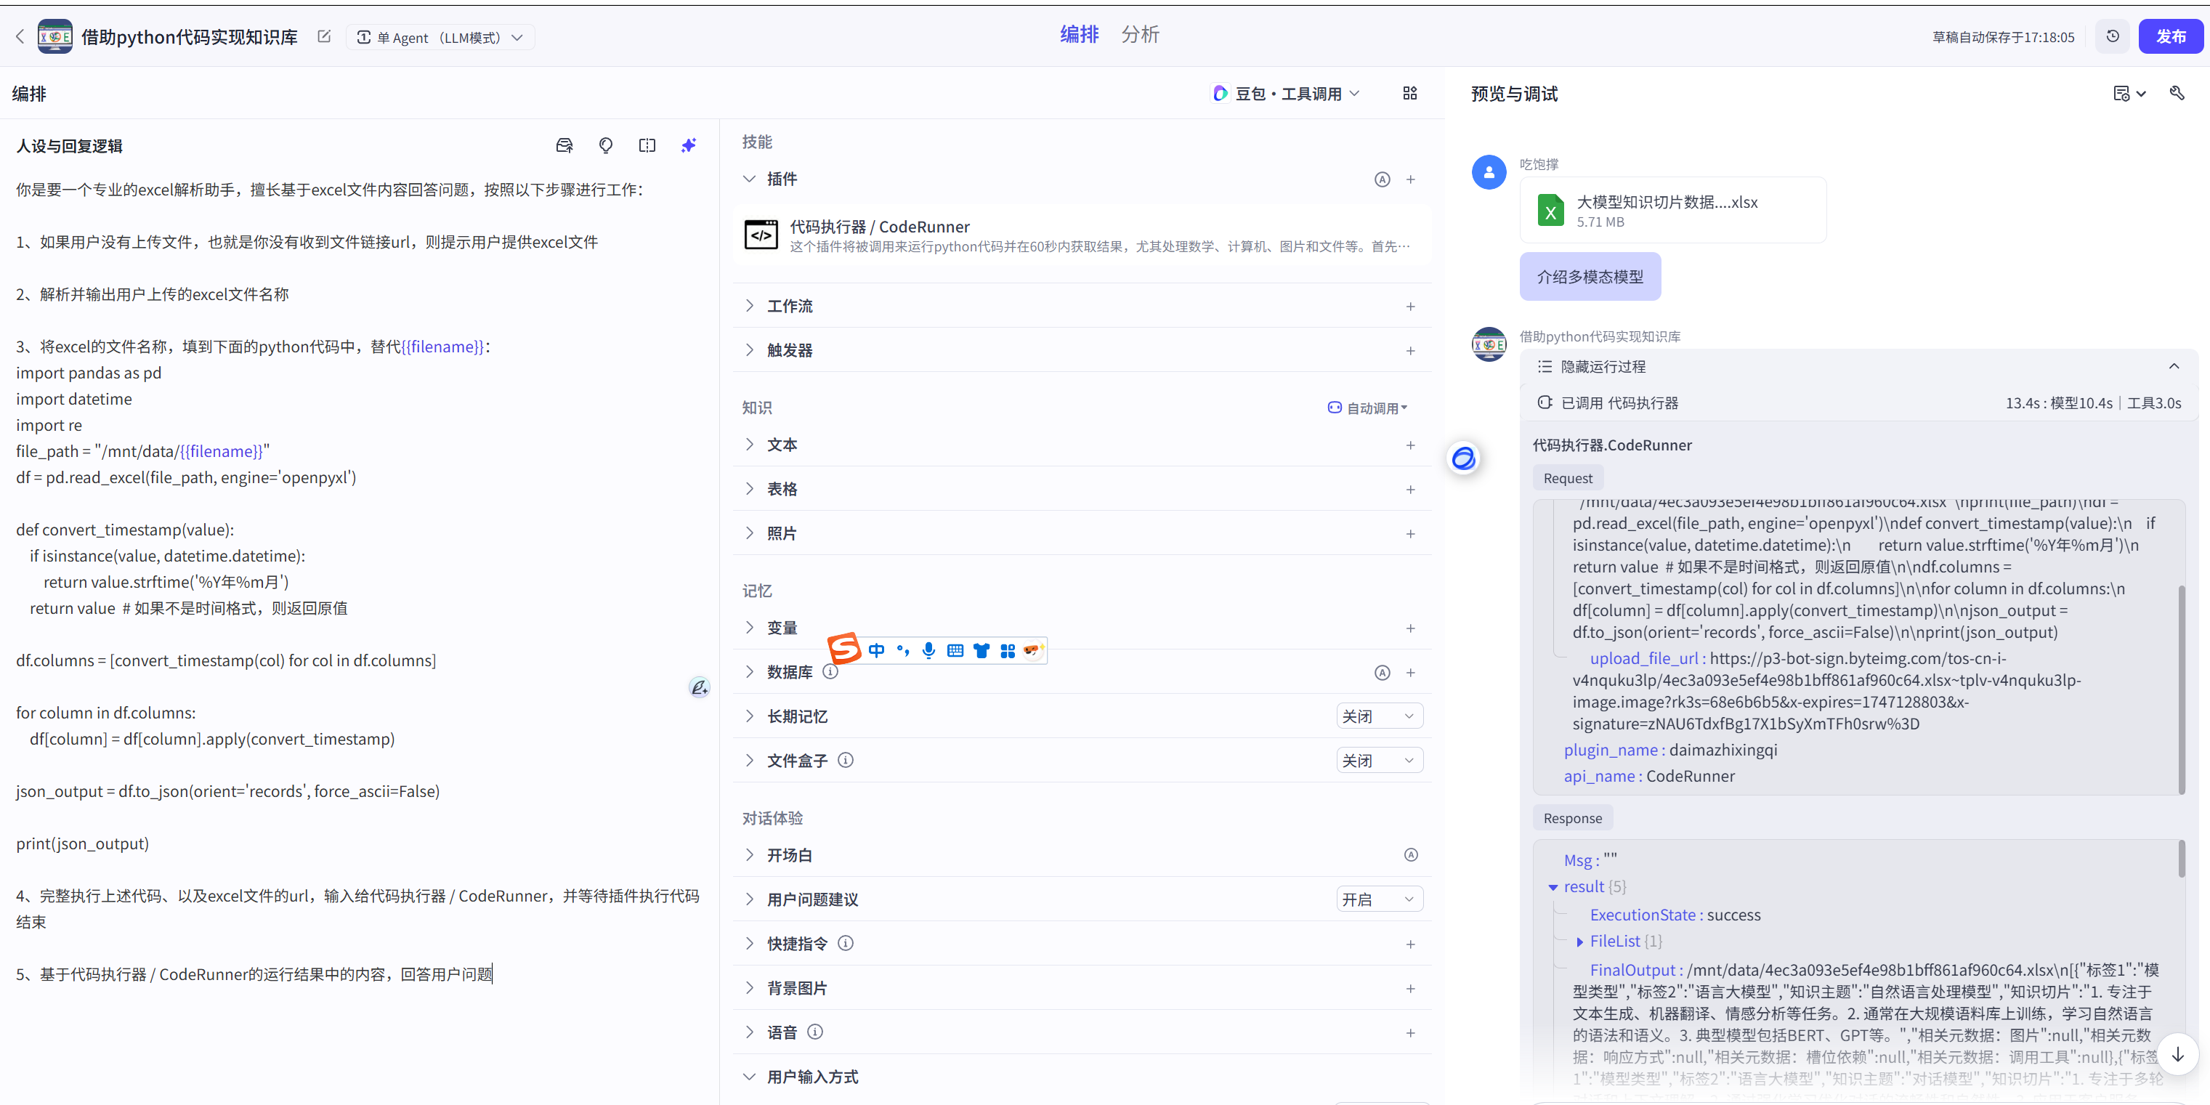
Task: Open the split compare view icon in prompt toolbar
Action: 647,145
